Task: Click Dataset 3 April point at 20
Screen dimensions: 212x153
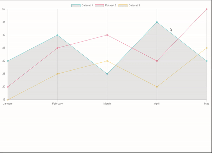Action: (x=157, y=87)
